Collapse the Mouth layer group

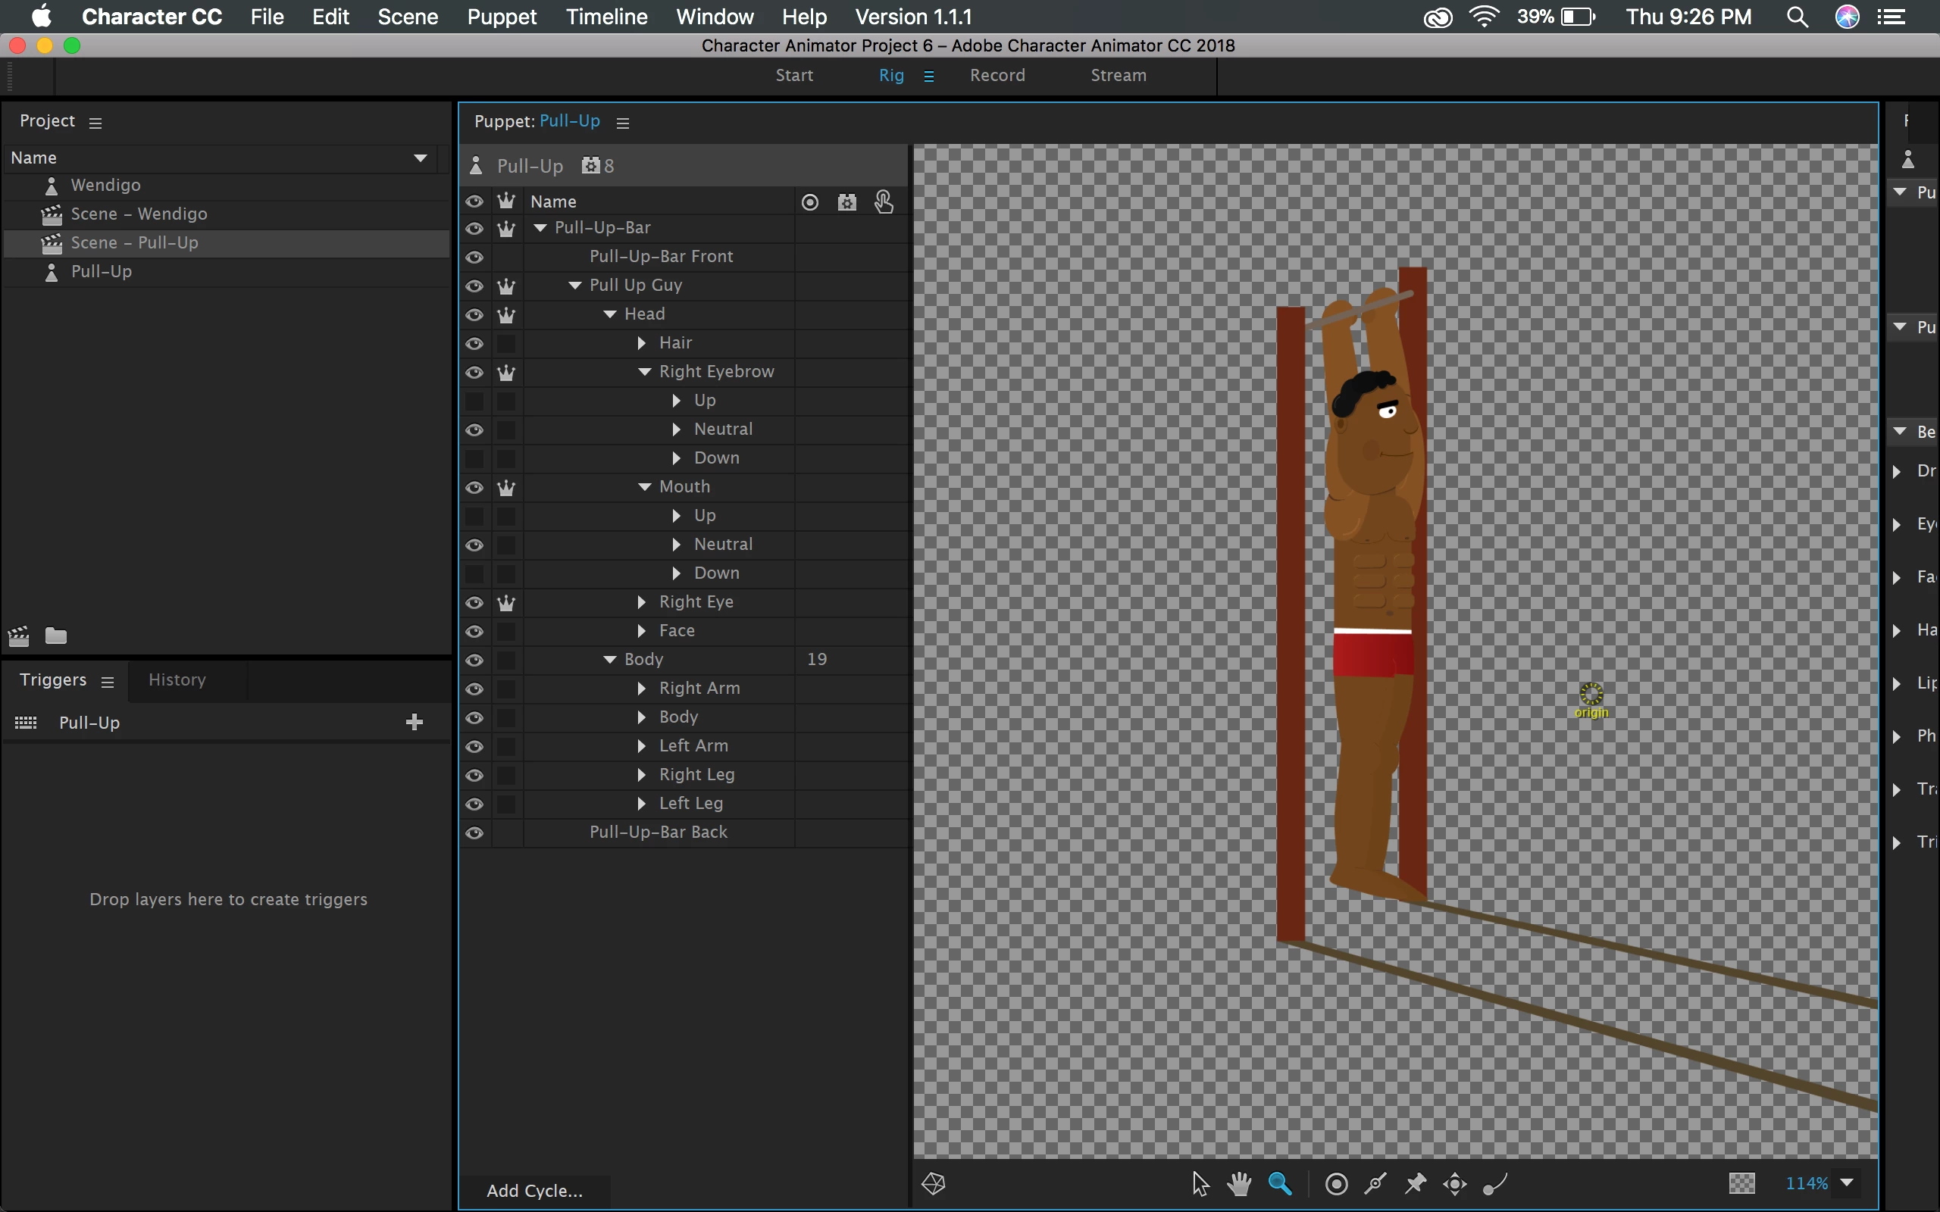645,486
